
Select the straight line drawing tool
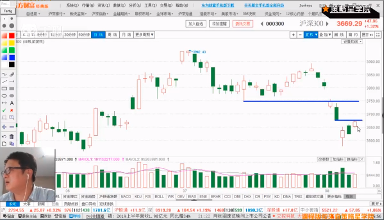click(4, 81)
